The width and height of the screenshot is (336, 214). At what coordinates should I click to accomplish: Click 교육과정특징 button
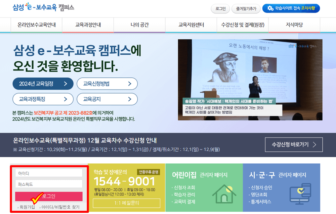point(43,99)
